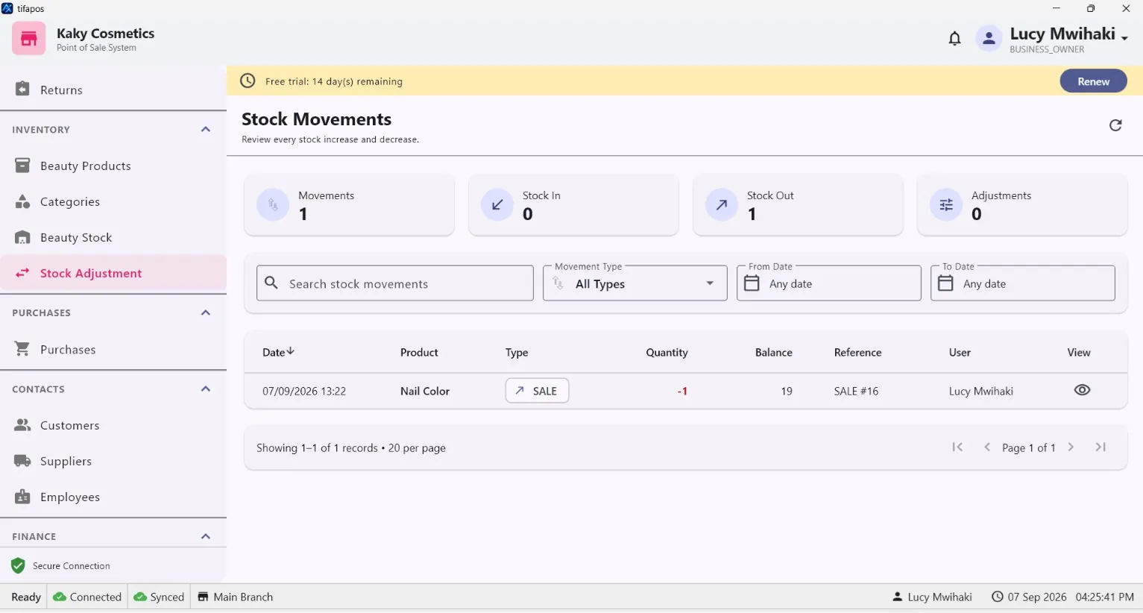This screenshot has width=1143, height=613.
Task: Click the status bar user icon
Action: (898, 597)
